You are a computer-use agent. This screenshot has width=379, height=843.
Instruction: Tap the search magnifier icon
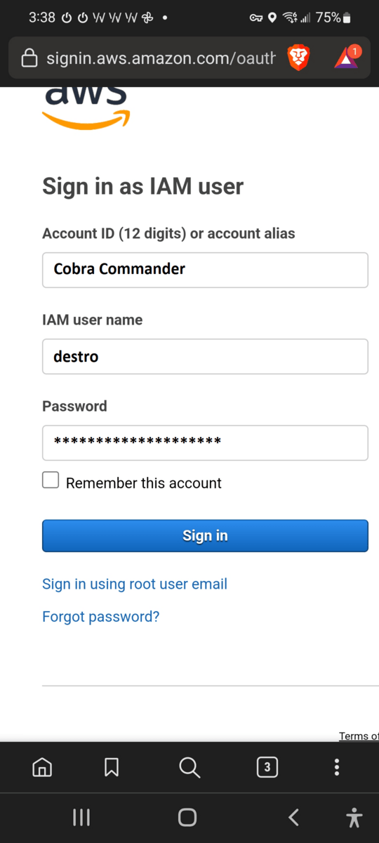coord(189,767)
